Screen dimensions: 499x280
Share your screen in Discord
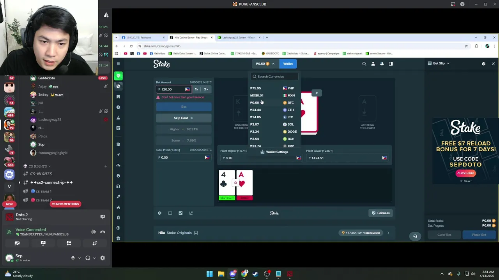pyautogui.click(x=43, y=243)
